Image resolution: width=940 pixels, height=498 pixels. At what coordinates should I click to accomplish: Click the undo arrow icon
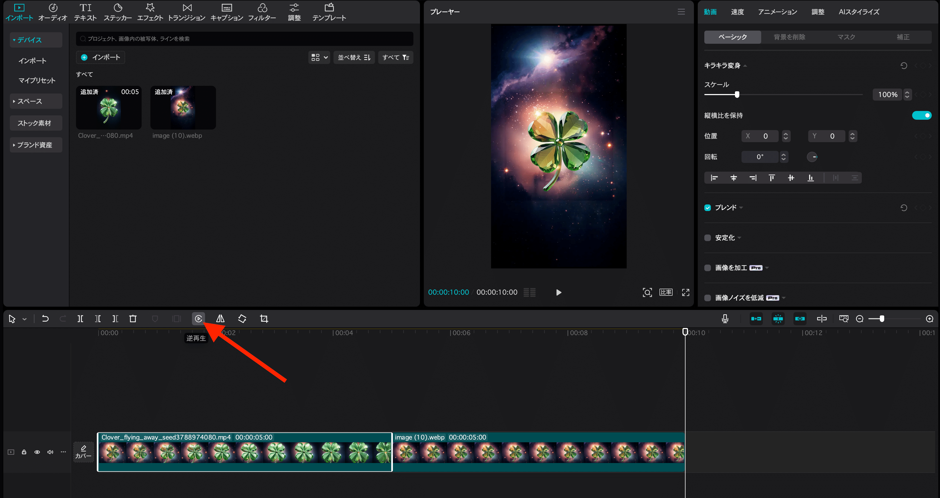point(45,318)
